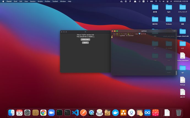Viewport: 190px width, 118px height.
Task: Open the orange diagram app in Dock
Action: tap(123, 113)
